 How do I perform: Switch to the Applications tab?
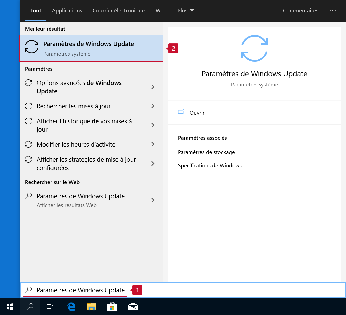click(67, 11)
